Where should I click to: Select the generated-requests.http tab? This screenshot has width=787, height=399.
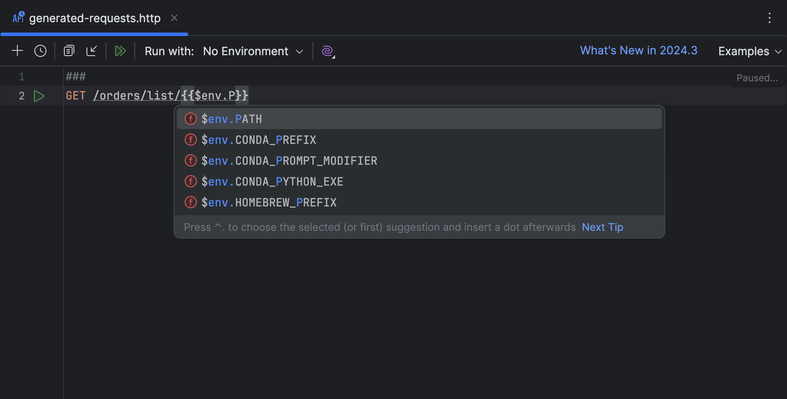(x=94, y=18)
